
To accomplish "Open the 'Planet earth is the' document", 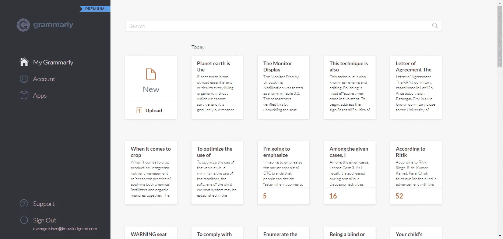I will tap(217, 87).
